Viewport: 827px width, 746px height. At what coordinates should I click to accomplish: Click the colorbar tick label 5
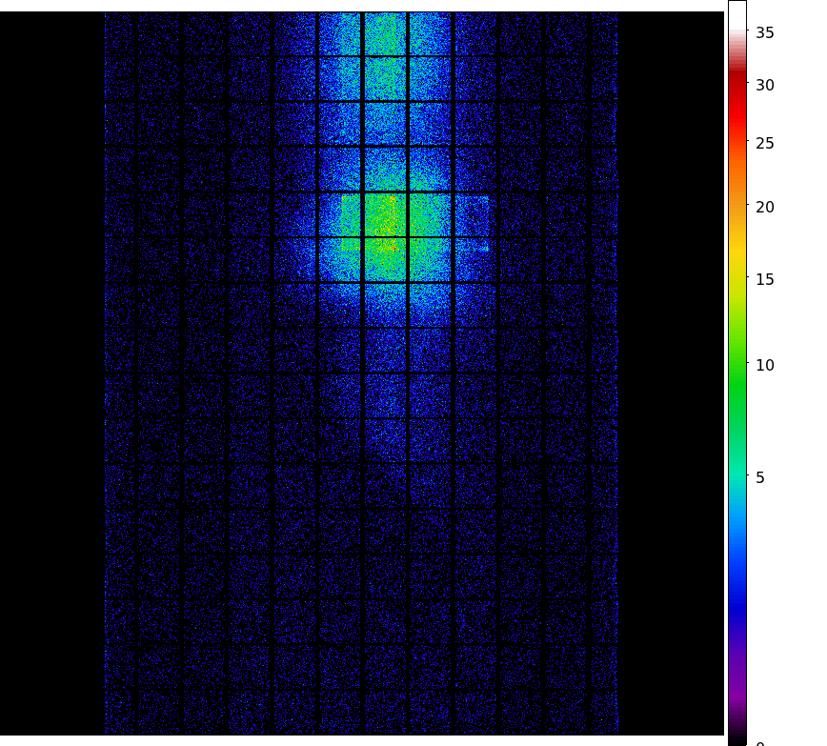click(760, 477)
